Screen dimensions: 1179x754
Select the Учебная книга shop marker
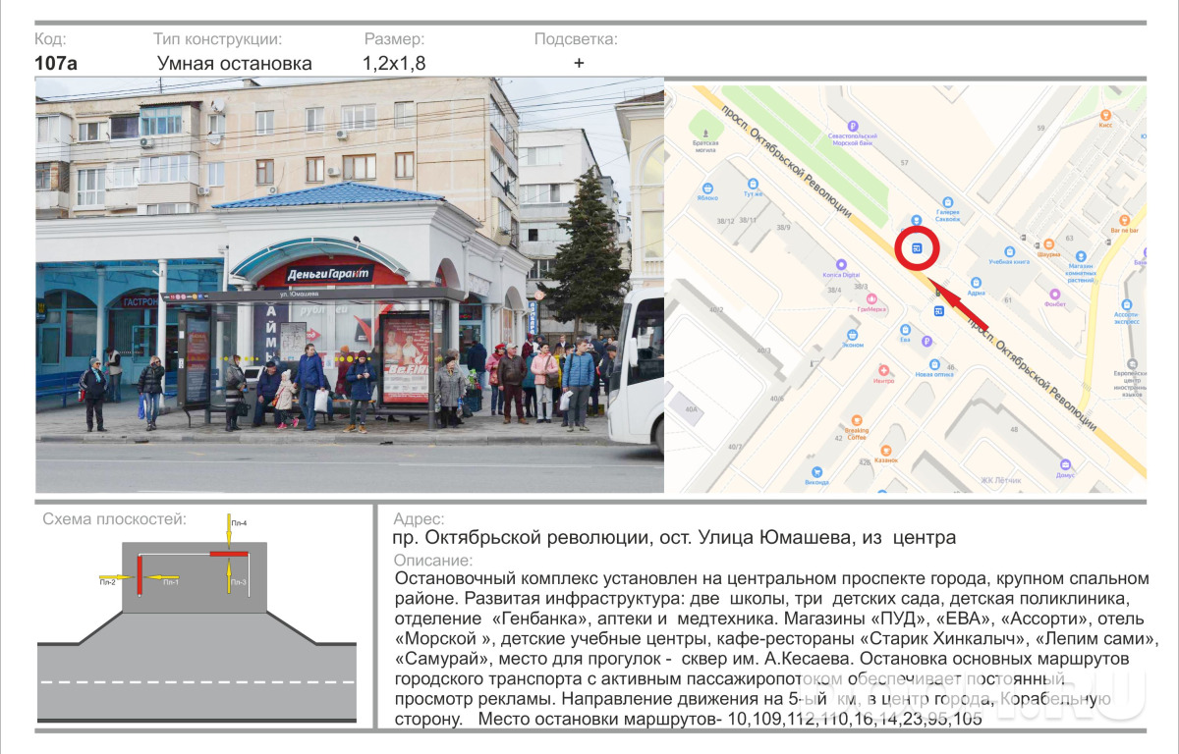(x=1008, y=251)
